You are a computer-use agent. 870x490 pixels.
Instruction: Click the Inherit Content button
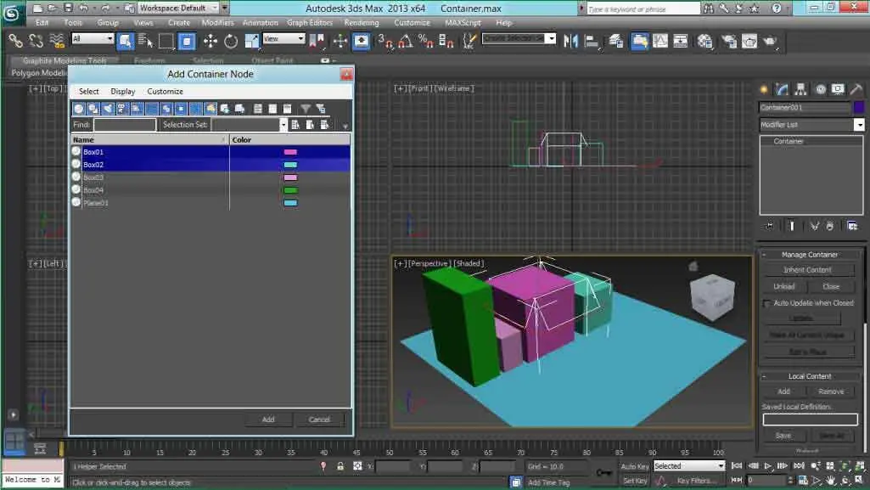point(807,270)
